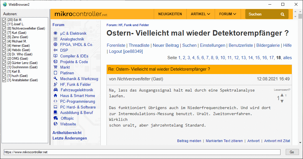Click Antwort mit Zitat link
Viewport: 303px width, 159px height.
277,141
